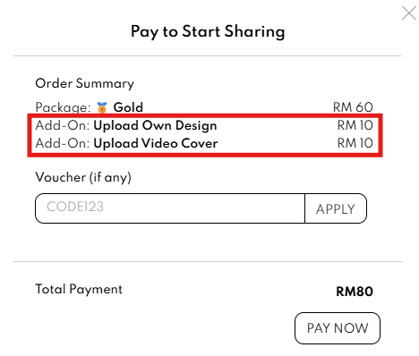This screenshot has height=356, width=419.
Task: Click the Total Payment label
Action: coord(79,289)
